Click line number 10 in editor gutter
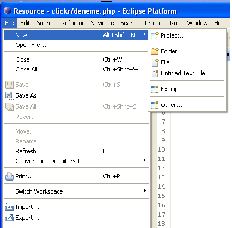The width and height of the screenshot is (232, 228). click(x=161, y=149)
